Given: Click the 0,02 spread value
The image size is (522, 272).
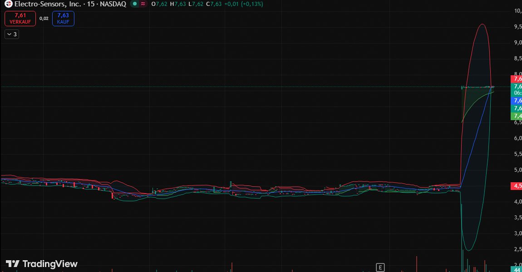Looking at the screenshot, I should tap(44, 19).
